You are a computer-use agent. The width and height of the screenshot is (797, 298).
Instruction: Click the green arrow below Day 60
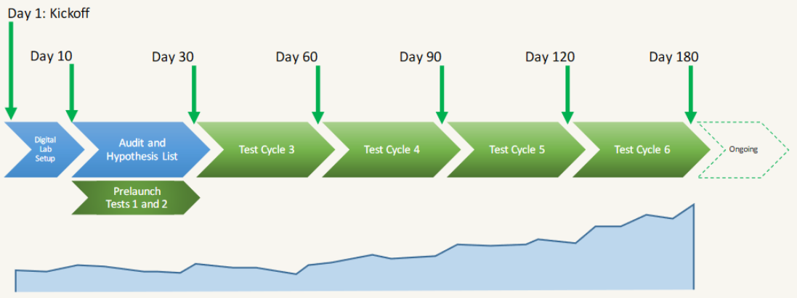(317, 94)
